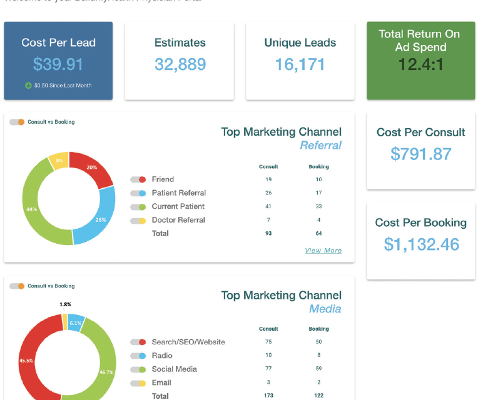478x400 pixels.
Task: Toggle the Current Patient channel switch
Action: 138,207
